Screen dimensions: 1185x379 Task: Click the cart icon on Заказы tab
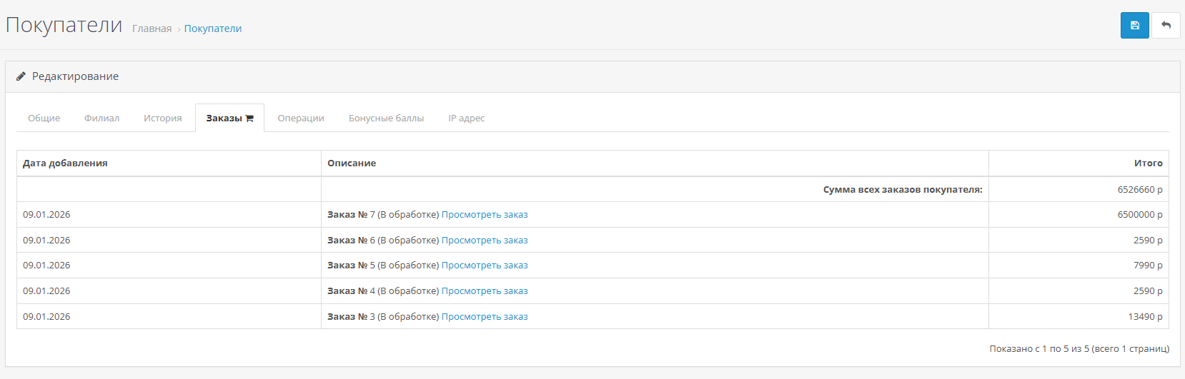click(x=249, y=118)
